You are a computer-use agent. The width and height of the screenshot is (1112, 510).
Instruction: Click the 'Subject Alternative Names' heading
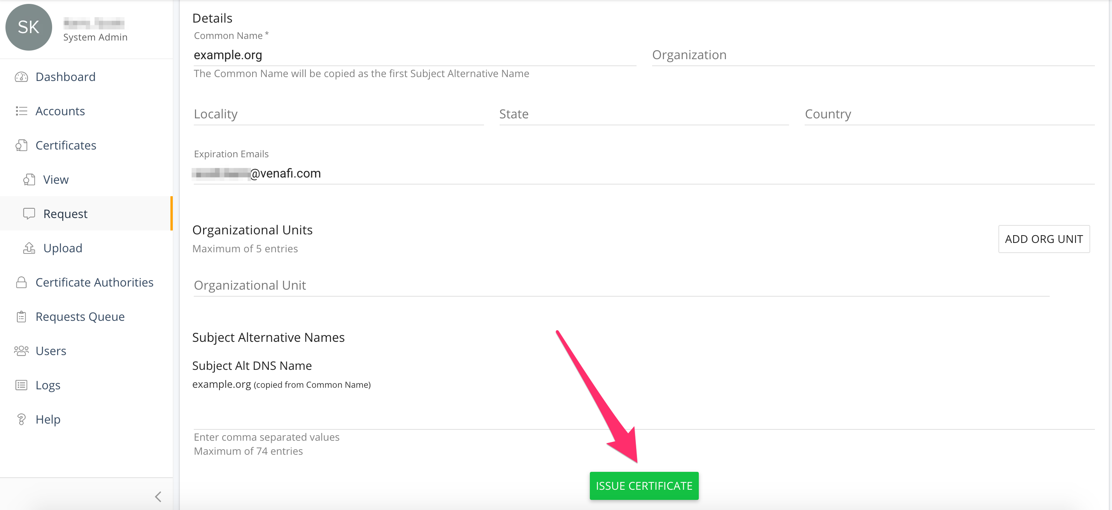(268, 337)
